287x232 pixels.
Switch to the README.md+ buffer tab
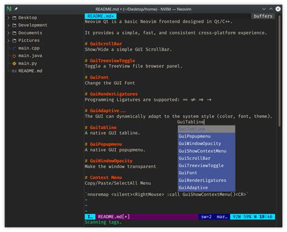pos(101,16)
